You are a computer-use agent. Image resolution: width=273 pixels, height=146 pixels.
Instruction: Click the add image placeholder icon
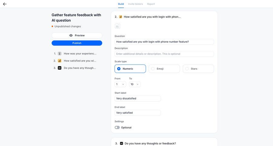(117, 26)
